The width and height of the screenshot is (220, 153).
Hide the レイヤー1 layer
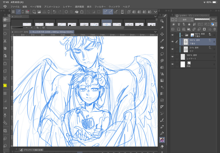click(172, 57)
